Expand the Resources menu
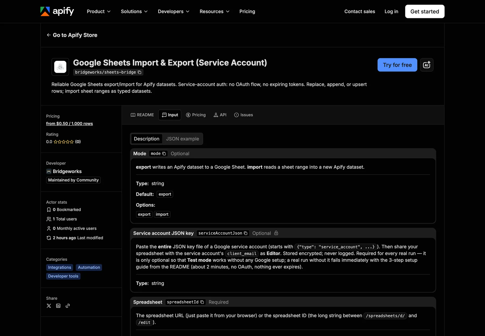 click(214, 11)
